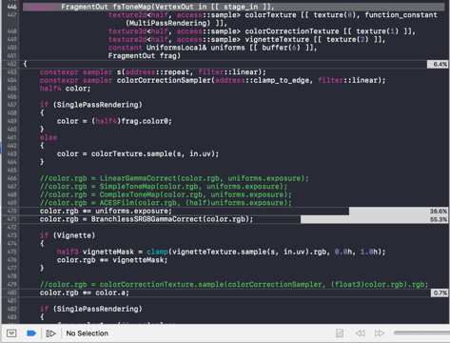Click the 0.7% profiling badge
This screenshot has height=343, width=450.
click(440, 293)
